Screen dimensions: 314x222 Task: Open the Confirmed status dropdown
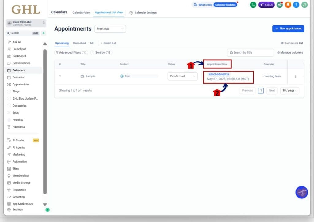click(182, 76)
